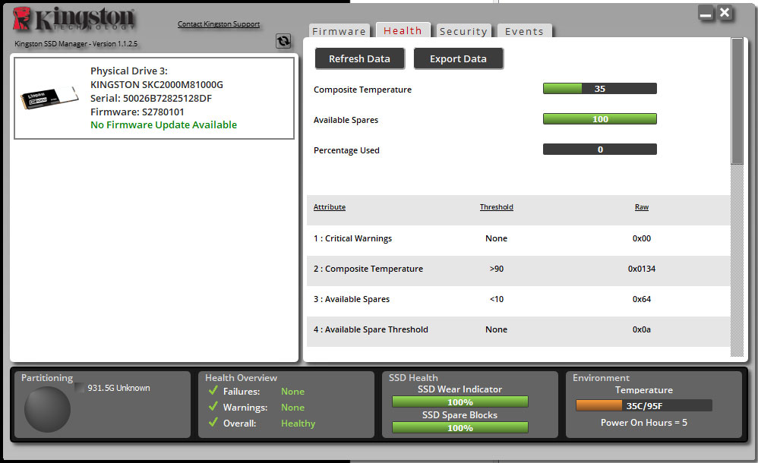Click the serial number 50026B72825128DF

(x=167, y=98)
